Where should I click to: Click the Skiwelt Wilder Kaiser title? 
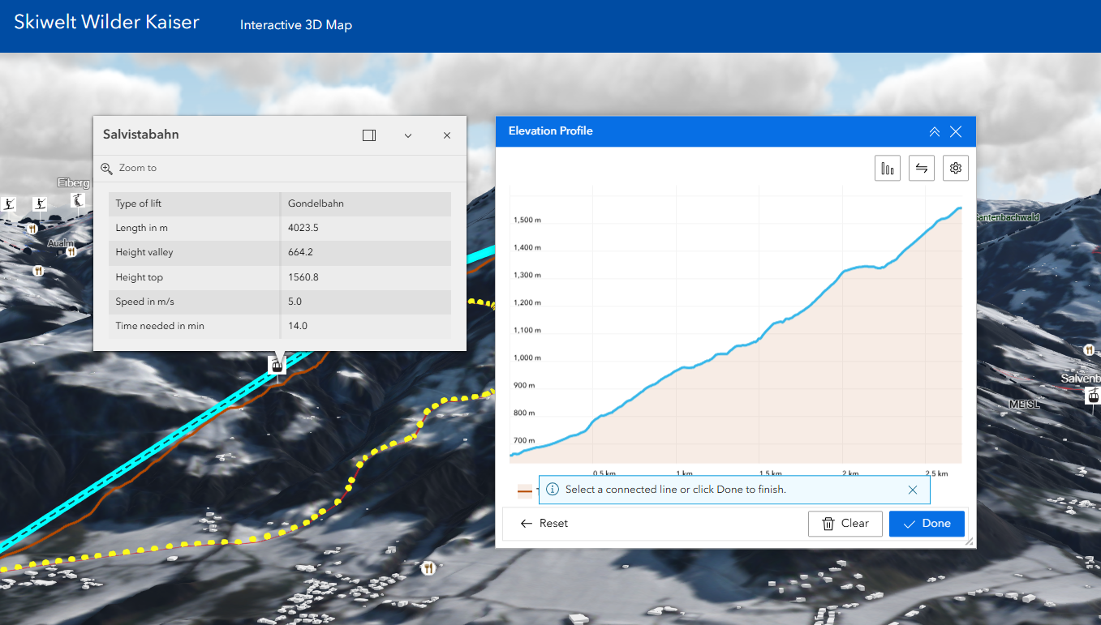pyautogui.click(x=106, y=23)
